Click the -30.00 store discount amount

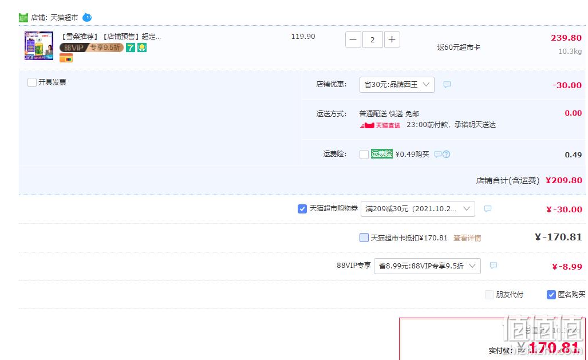567,85
